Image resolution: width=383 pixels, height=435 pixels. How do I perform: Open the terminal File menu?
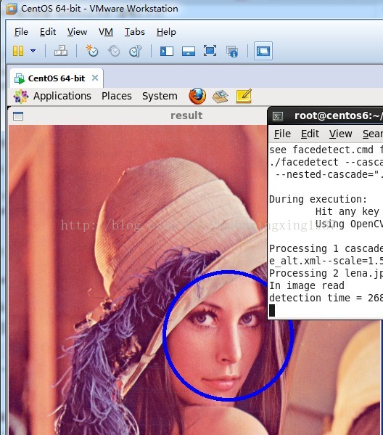(282, 134)
